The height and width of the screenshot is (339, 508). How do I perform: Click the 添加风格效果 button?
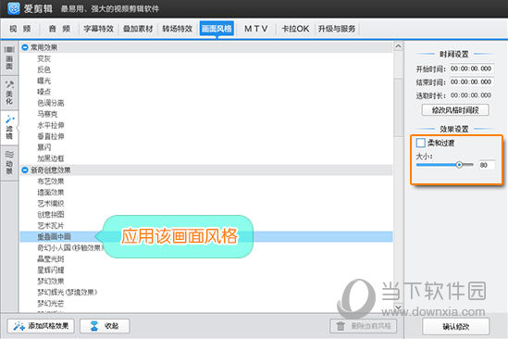(x=41, y=326)
